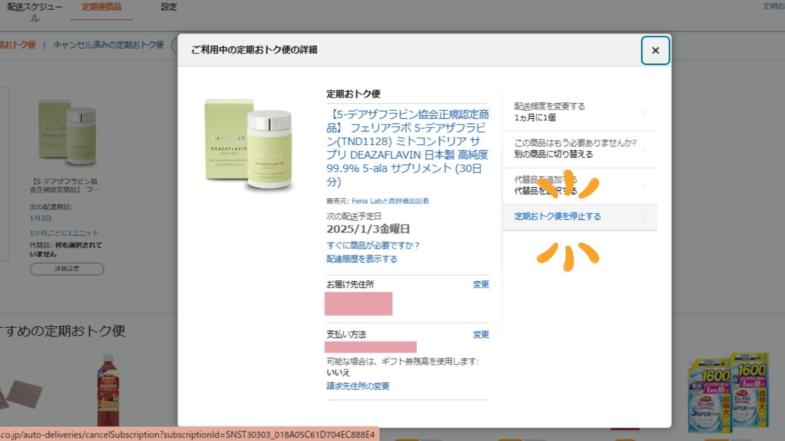Open 配送スケジュール tab

[x=35, y=12]
